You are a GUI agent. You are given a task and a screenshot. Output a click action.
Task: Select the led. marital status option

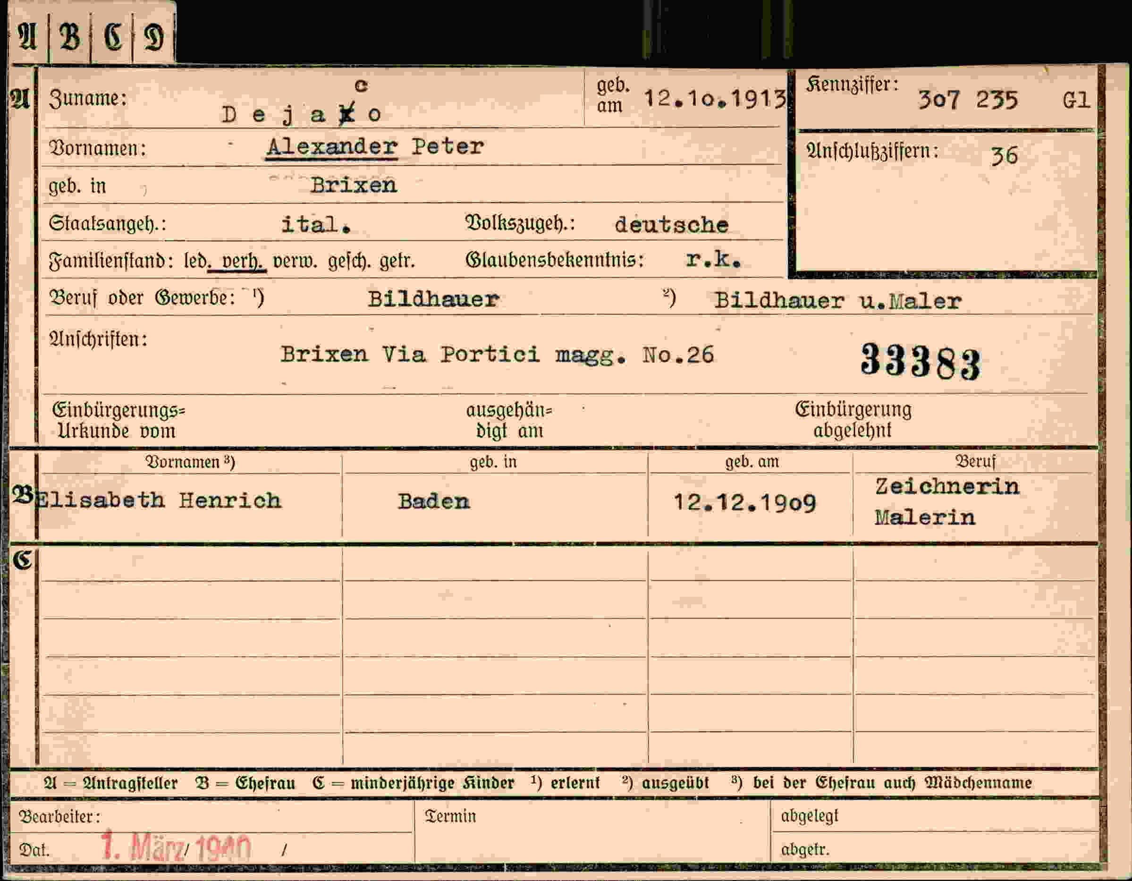pos(196,261)
